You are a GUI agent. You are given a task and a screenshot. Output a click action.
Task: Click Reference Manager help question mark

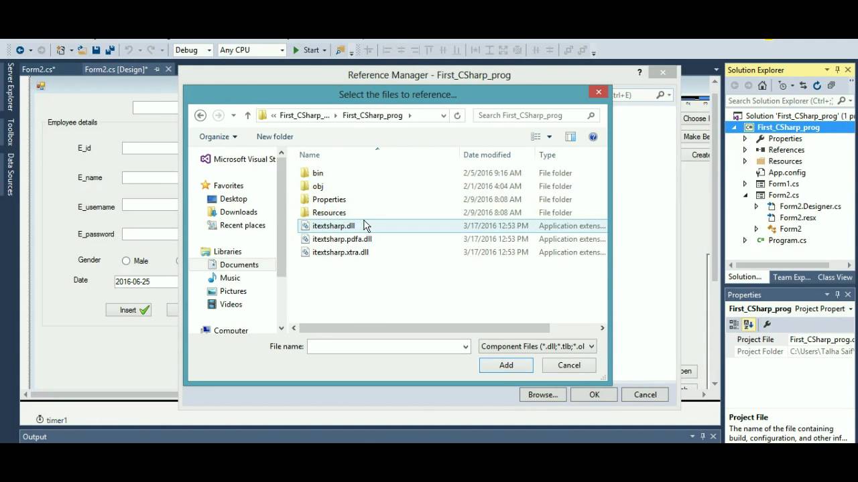639,72
